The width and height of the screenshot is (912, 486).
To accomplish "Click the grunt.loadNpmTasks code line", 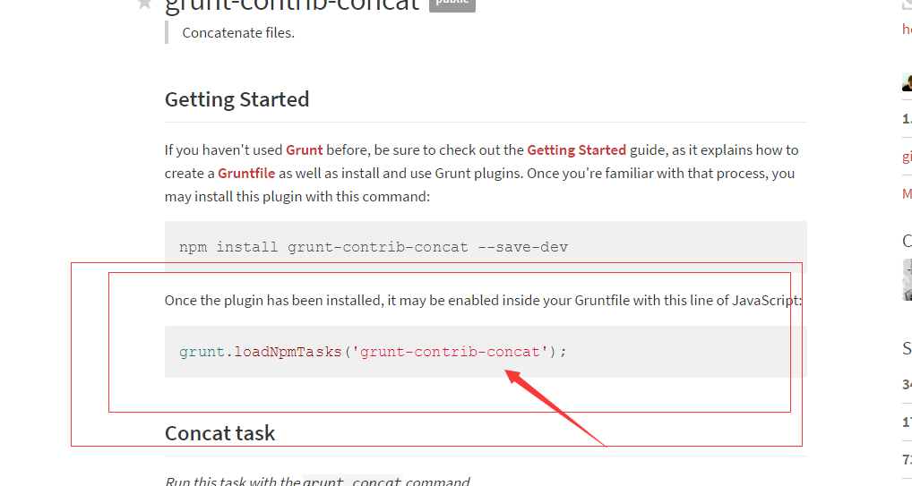I will [x=374, y=352].
